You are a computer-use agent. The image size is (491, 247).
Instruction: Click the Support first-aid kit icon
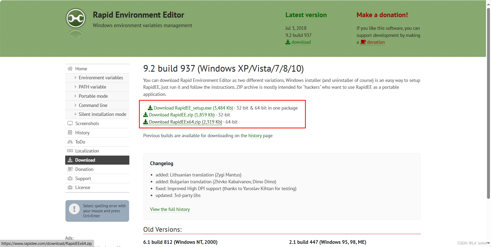pos(70,178)
